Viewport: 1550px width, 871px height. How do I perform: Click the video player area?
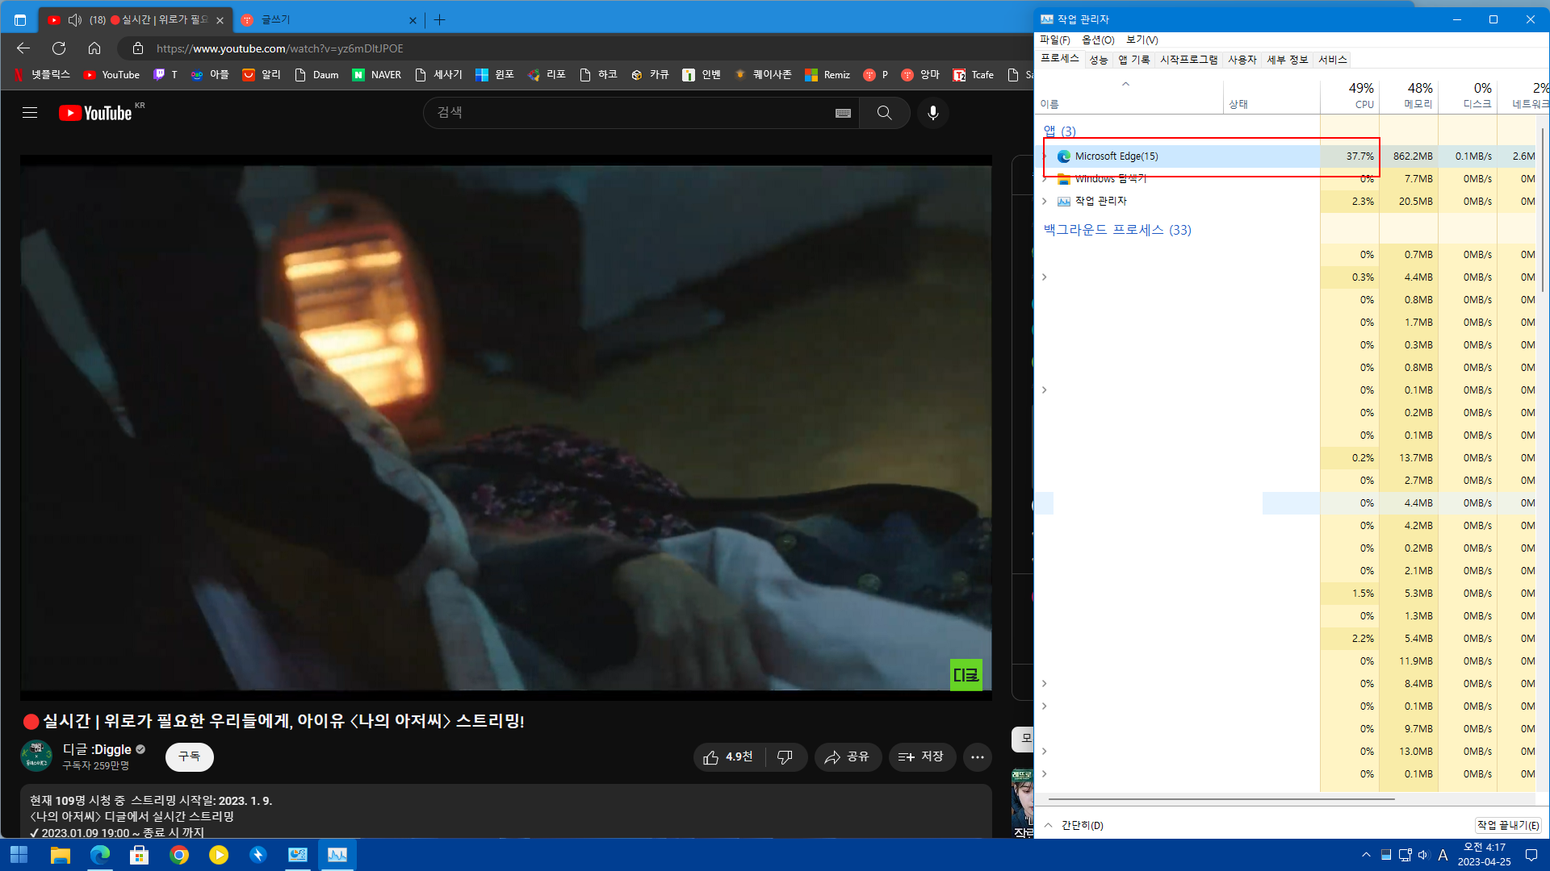tap(506, 427)
